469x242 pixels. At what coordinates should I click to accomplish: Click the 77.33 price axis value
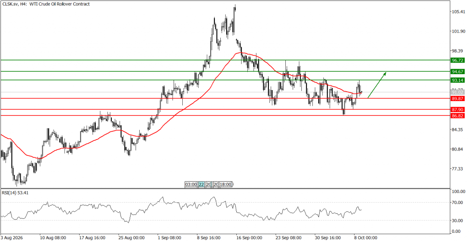pos(458,169)
